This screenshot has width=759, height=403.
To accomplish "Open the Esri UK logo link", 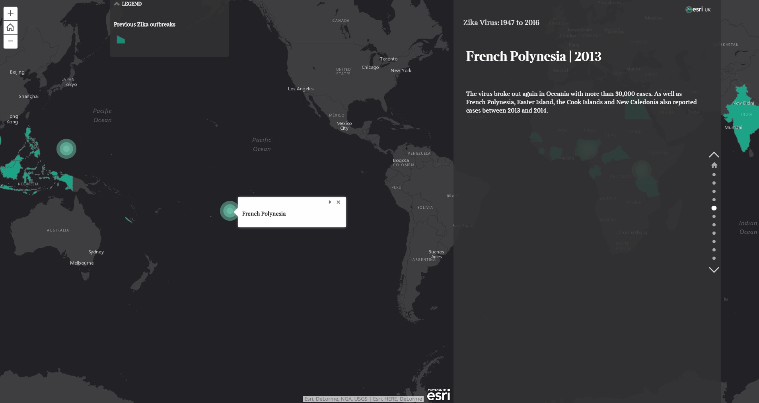I will [x=698, y=10].
